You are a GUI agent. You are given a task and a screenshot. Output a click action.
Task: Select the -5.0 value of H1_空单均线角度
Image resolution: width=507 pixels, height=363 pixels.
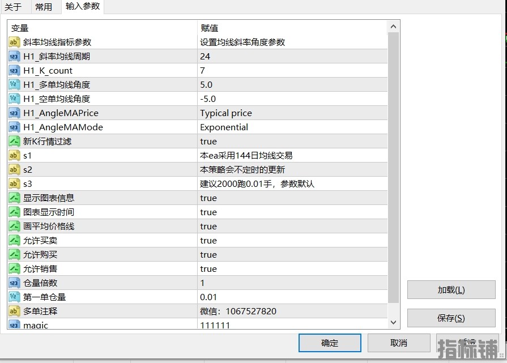(x=292, y=99)
